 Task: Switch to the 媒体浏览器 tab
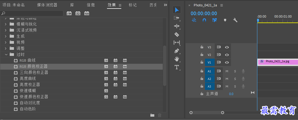point(47,5)
